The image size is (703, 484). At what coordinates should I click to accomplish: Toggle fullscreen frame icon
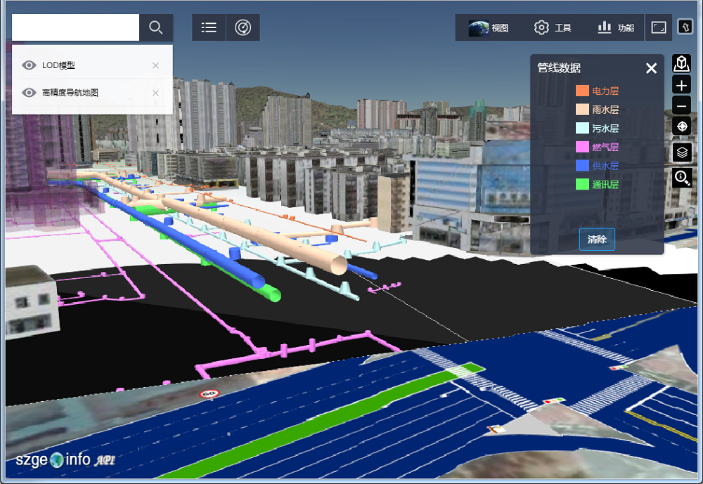click(x=659, y=27)
